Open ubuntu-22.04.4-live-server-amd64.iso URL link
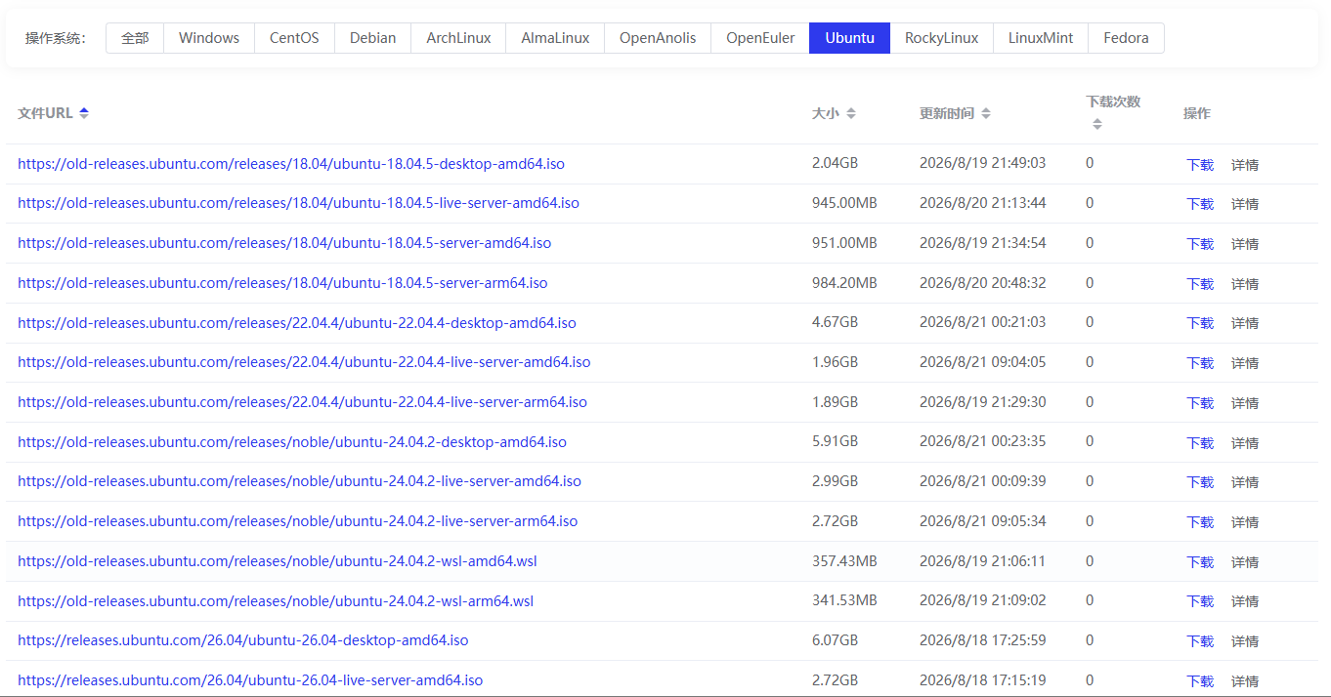This screenshot has width=1331, height=697. (304, 362)
